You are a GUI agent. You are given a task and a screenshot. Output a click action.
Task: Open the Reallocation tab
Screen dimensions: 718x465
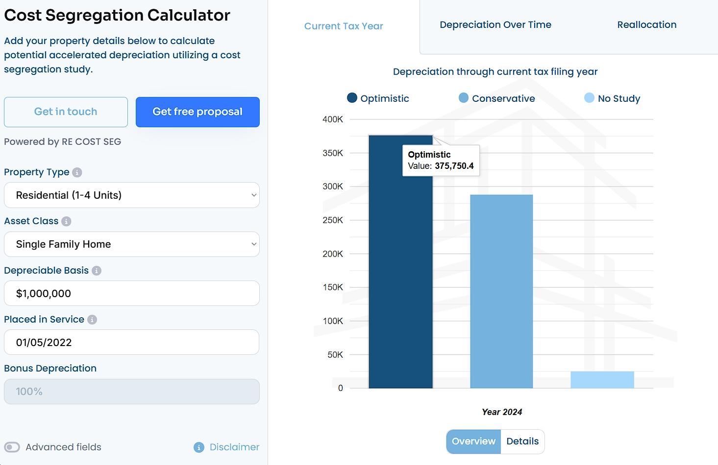[x=647, y=25]
